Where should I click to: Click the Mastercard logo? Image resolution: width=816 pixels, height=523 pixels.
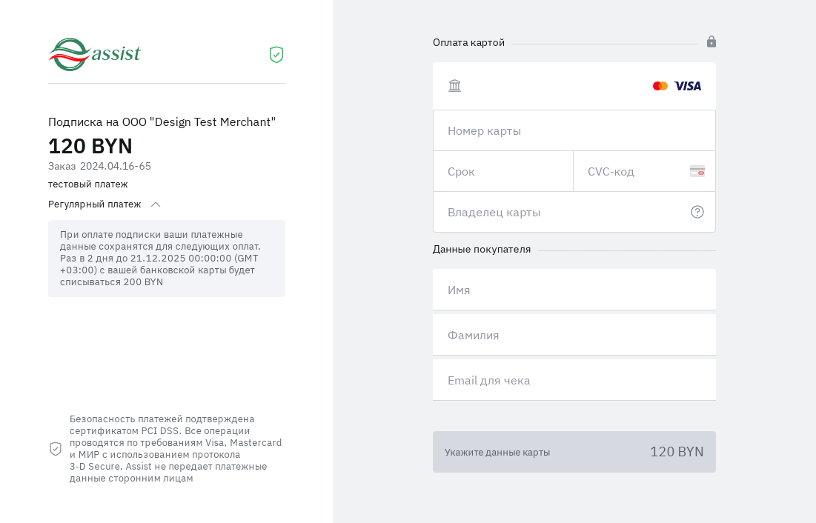pos(660,86)
